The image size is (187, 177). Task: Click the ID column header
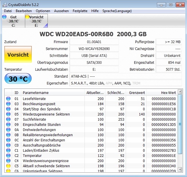(x=16, y=93)
